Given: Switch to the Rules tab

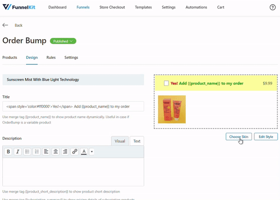Looking at the screenshot, I should [51, 57].
